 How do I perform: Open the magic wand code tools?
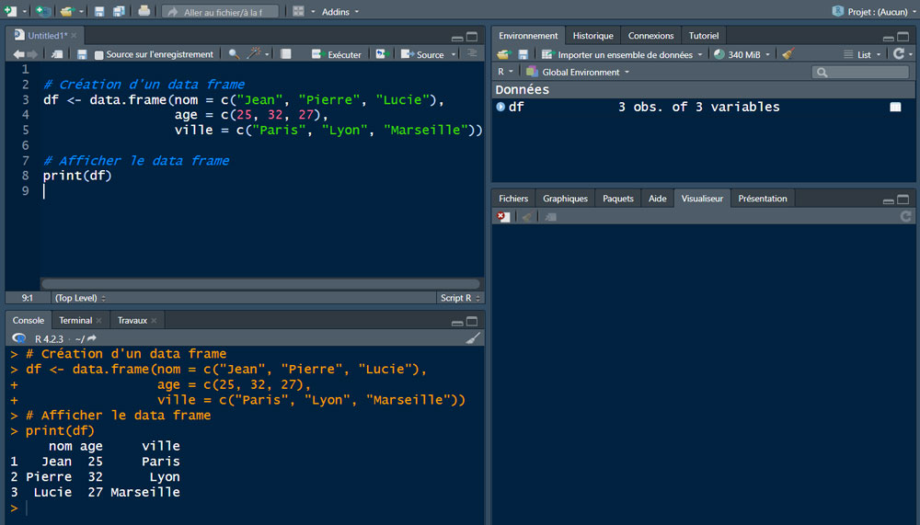point(254,54)
